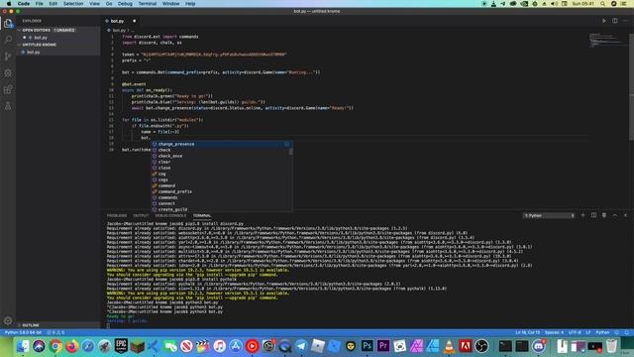Open the Test flask view in activity bar
The height and width of the screenshot is (357, 634).
(8, 106)
